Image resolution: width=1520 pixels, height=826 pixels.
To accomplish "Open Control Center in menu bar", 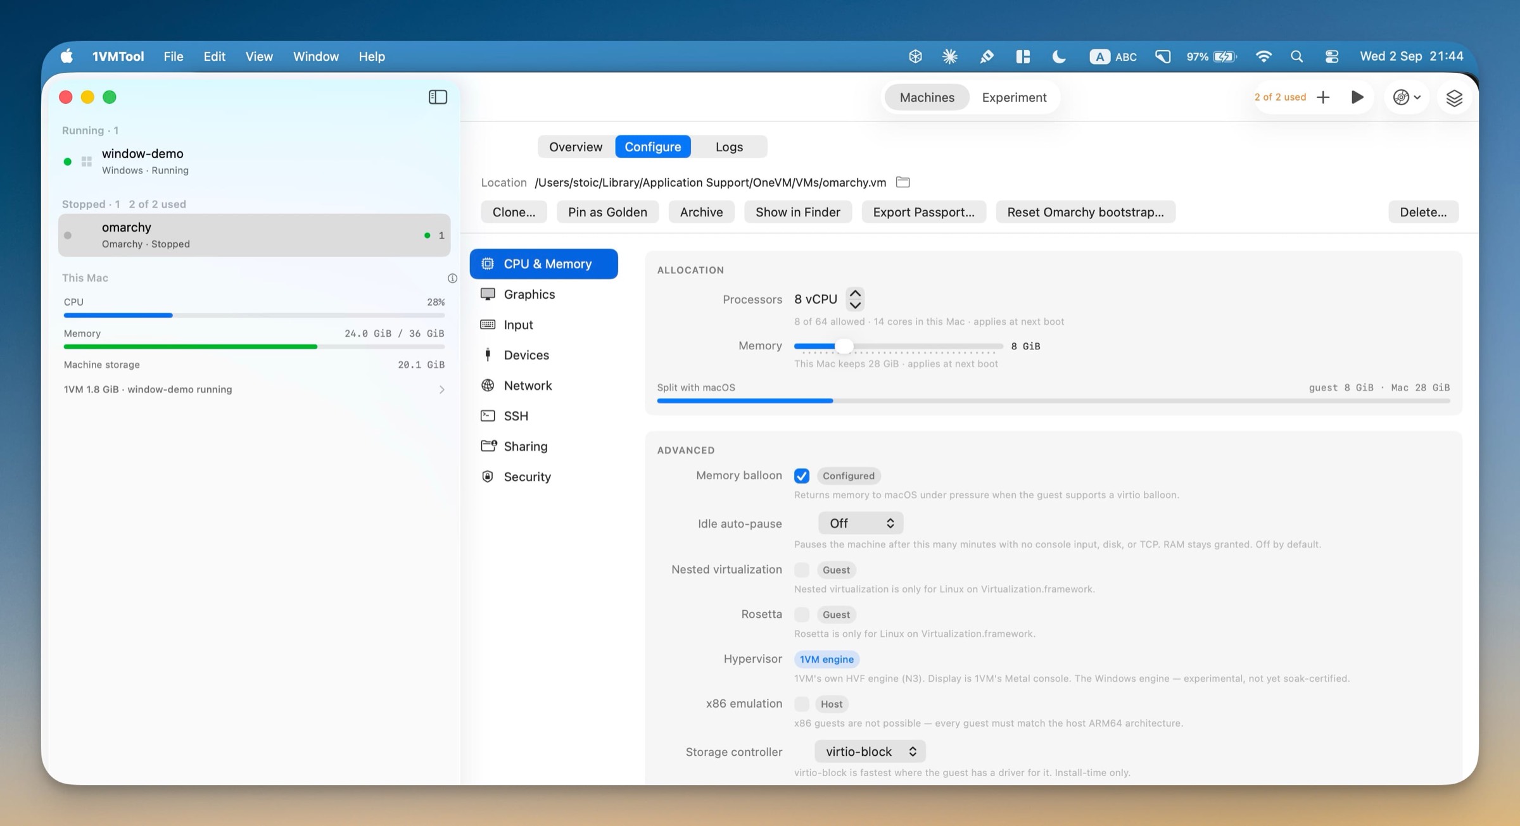I will 1331,56.
